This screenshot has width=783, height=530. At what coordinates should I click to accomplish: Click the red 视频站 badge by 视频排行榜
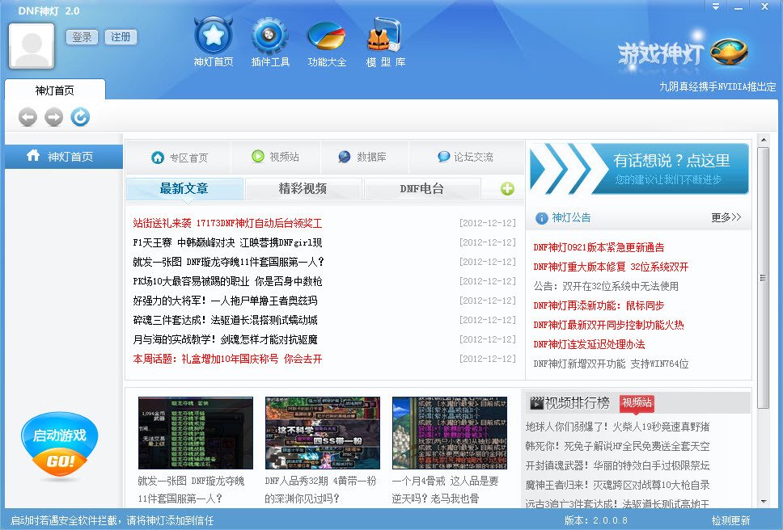pyautogui.click(x=637, y=403)
